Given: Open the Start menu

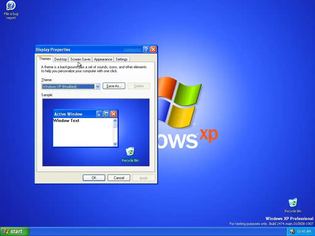Looking at the screenshot, I should [15, 231].
